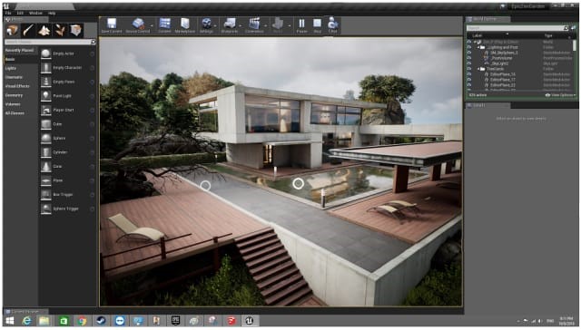
Task: Select the Landscape mode icon
Action: (44, 30)
